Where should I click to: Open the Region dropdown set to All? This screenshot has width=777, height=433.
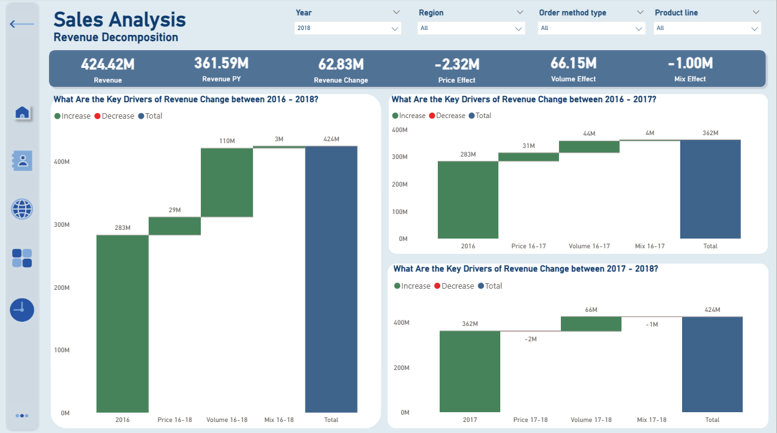click(x=471, y=28)
